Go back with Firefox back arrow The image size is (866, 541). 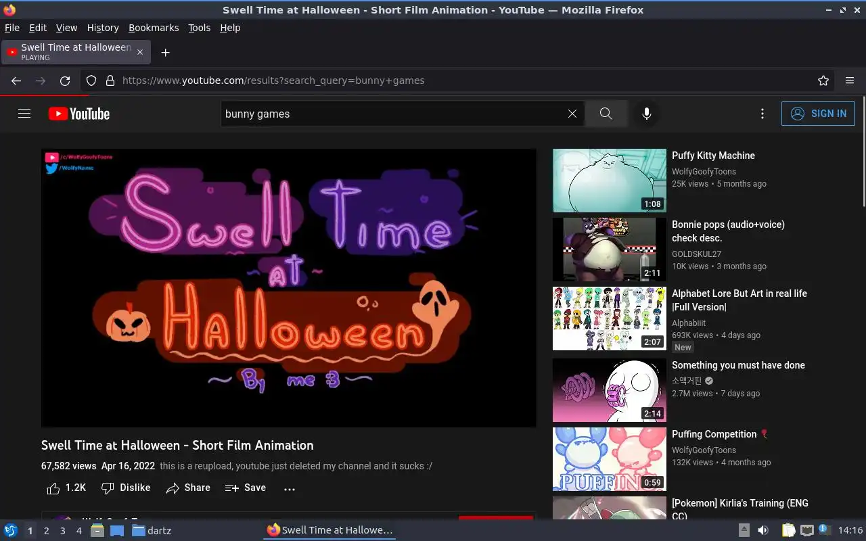(x=16, y=80)
